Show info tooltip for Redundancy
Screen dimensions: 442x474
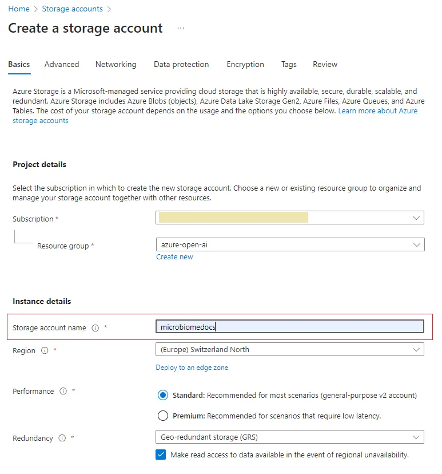[x=62, y=438]
